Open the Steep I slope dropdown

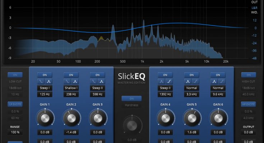click(45, 88)
